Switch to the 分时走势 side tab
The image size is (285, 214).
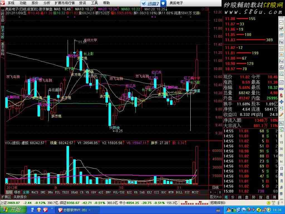pyautogui.click(x=3, y=16)
